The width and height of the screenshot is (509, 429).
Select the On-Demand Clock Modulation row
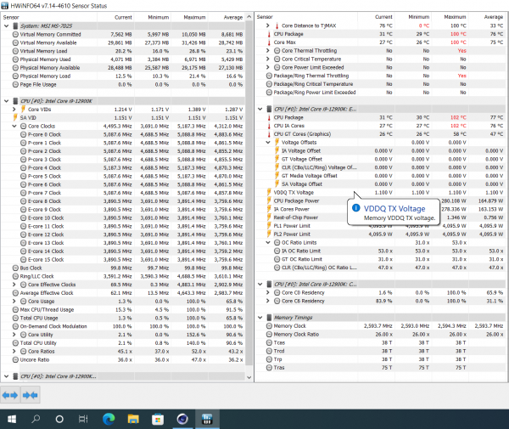[123, 326]
